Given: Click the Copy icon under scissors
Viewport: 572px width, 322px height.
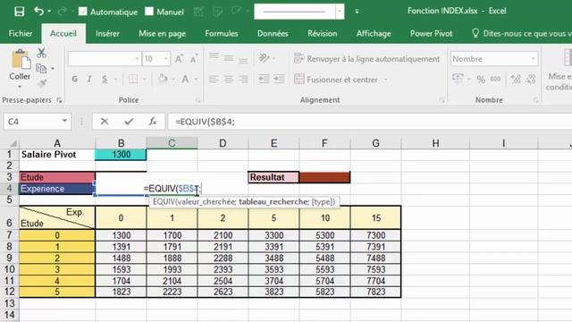Looking at the screenshot, I should 41,68.
